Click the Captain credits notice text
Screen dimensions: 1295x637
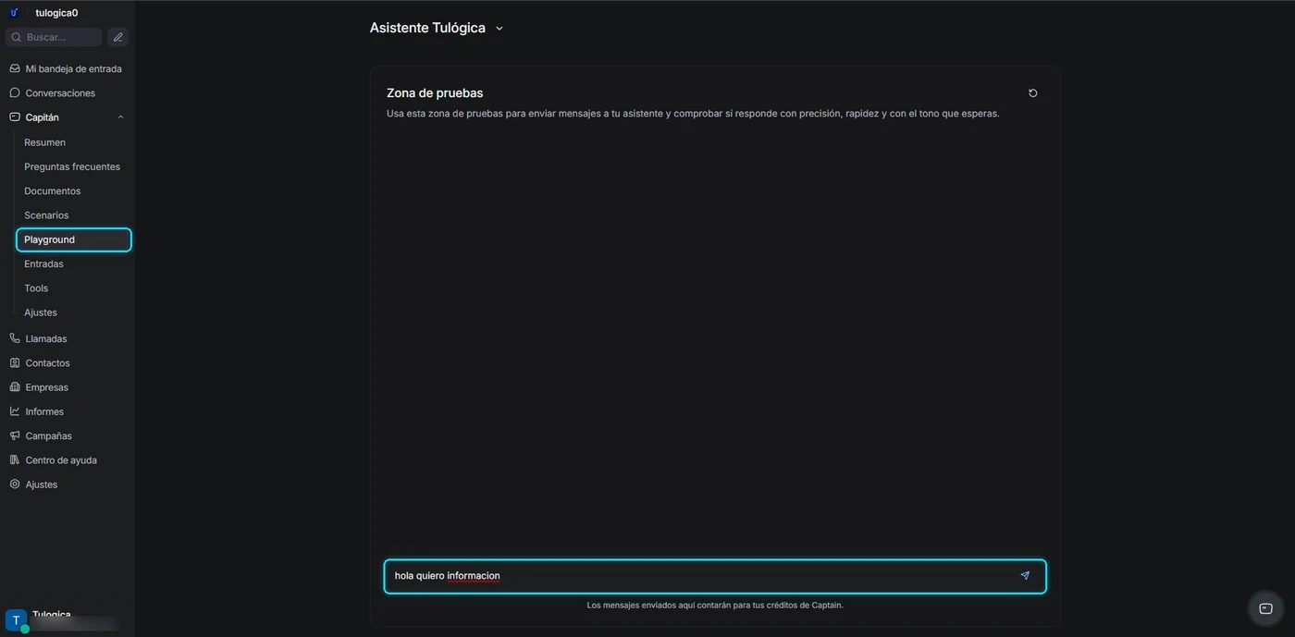click(x=715, y=605)
